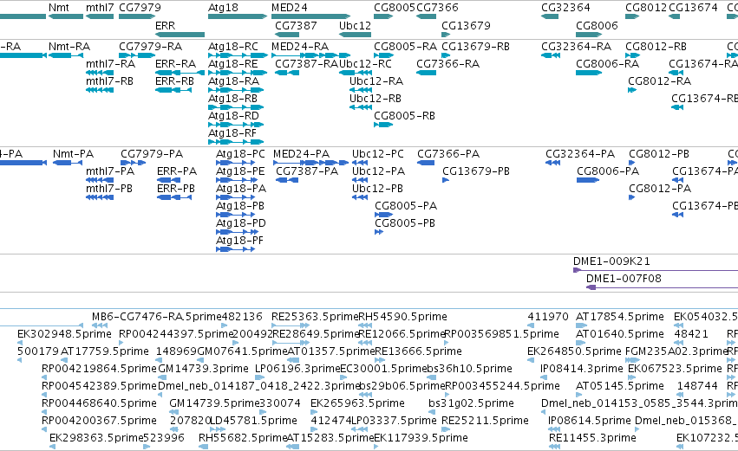This screenshot has height=451, width=738.
Task: Select the CG7387 gene label
Action: click(296, 25)
